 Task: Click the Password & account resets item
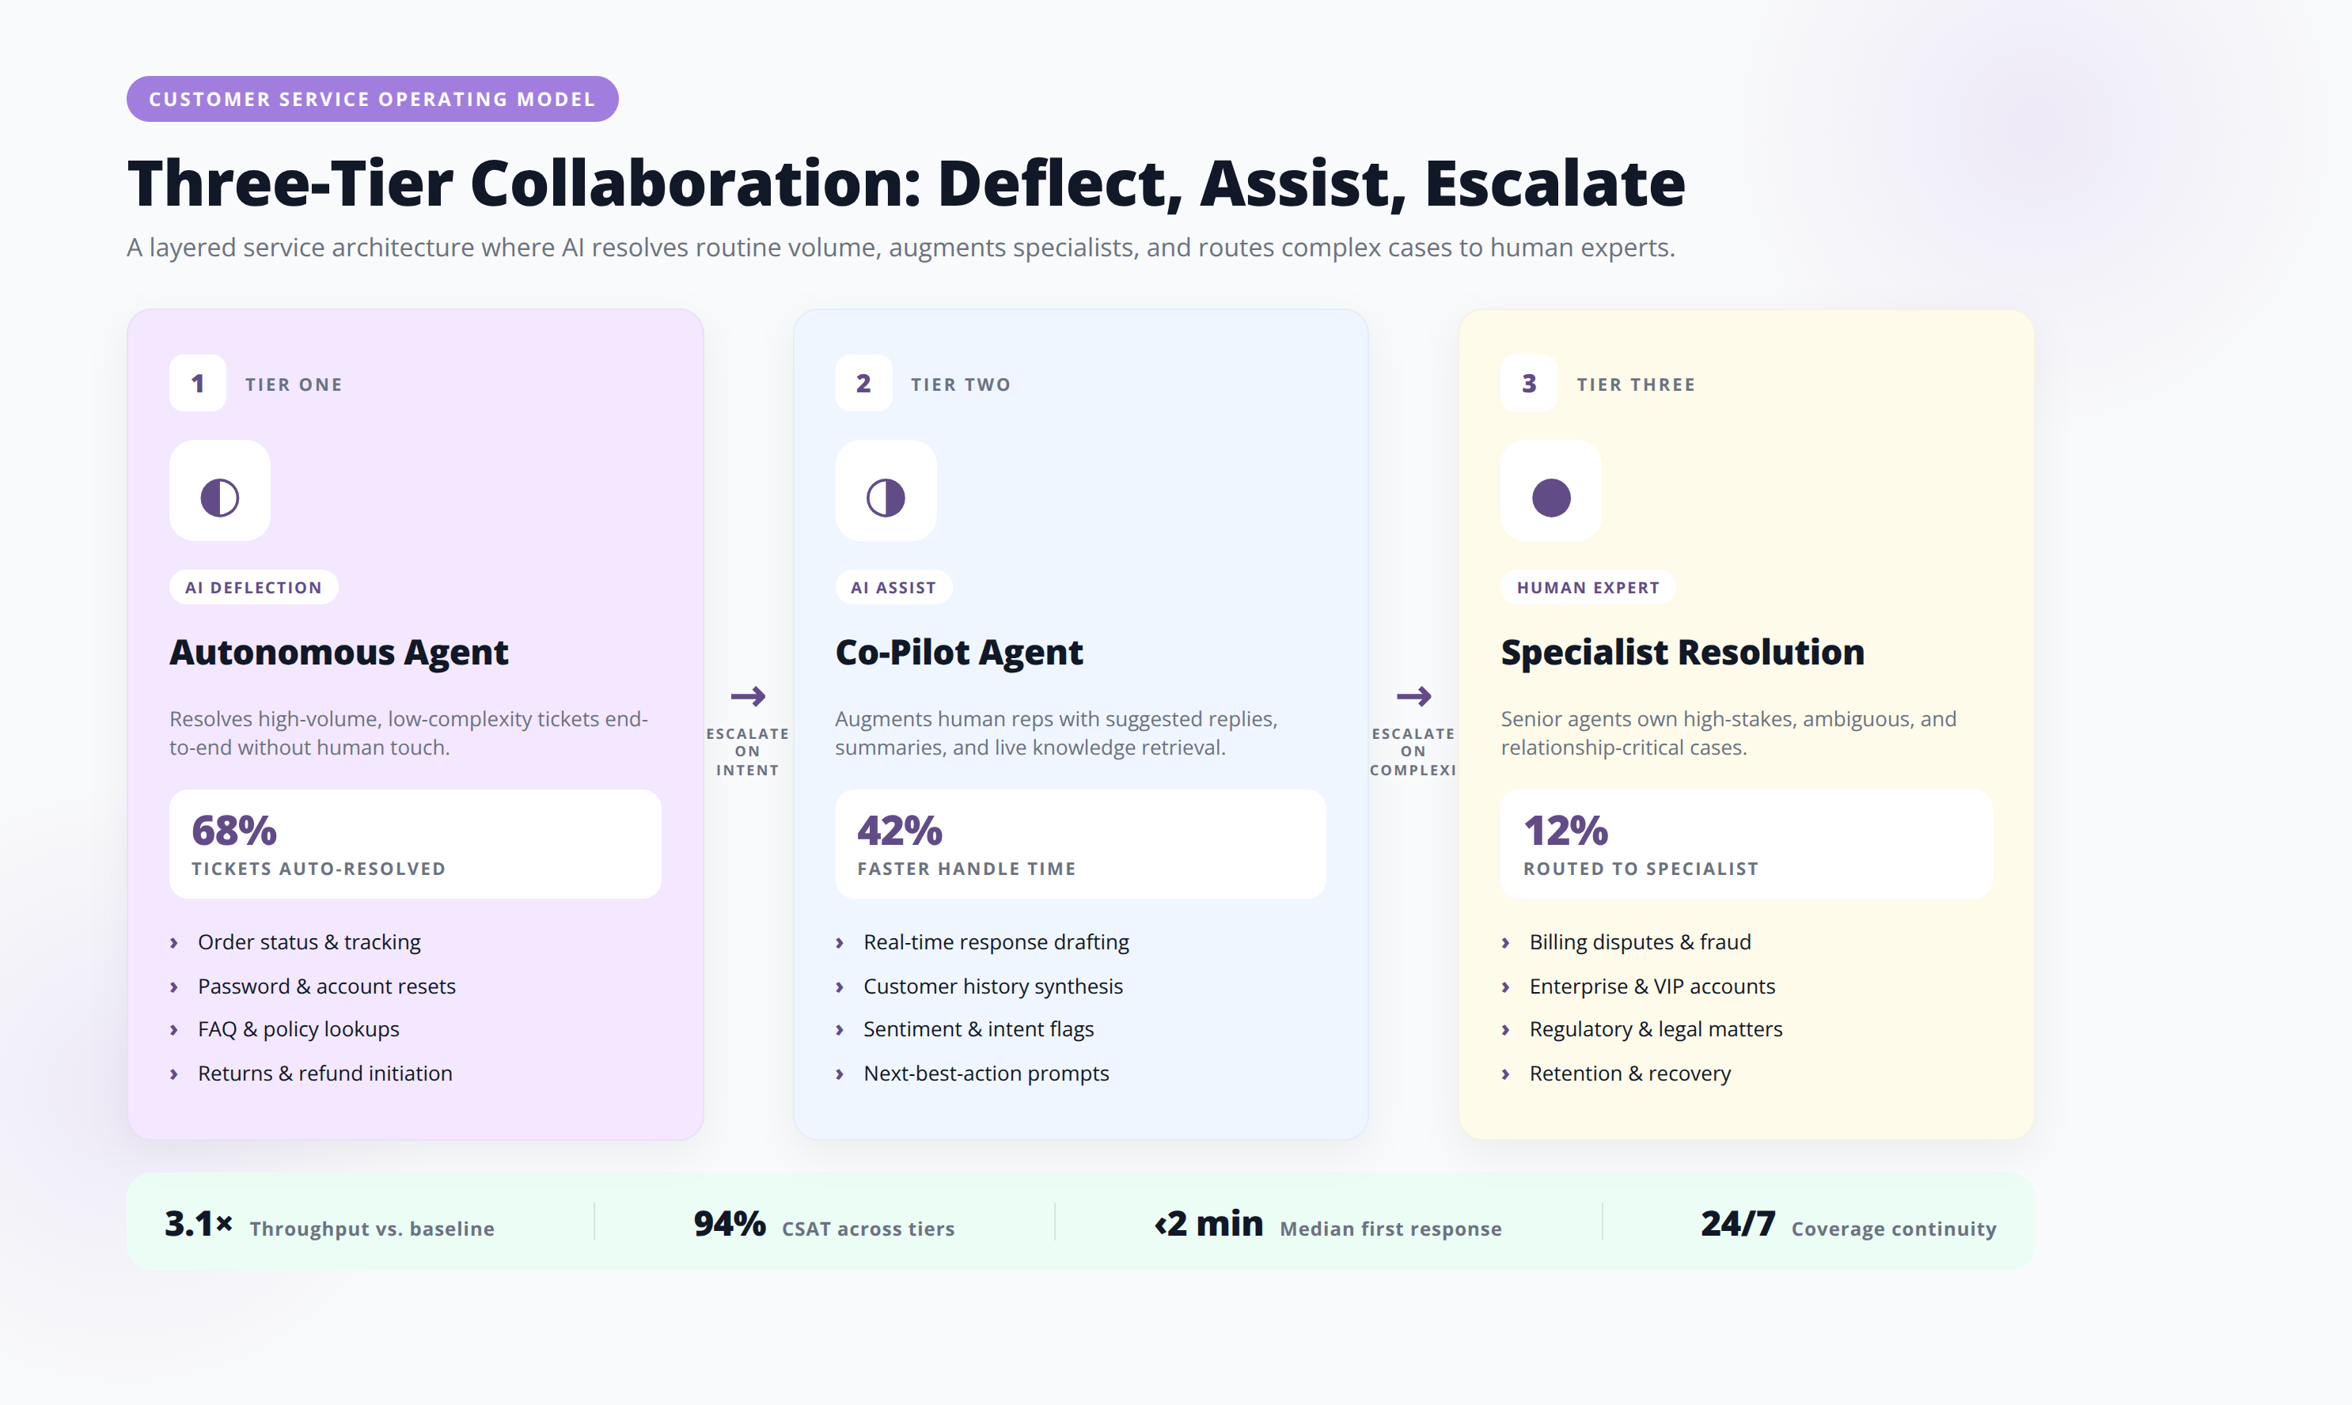(x=327, y=987)
